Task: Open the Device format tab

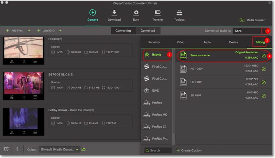Action: [234, 42]
